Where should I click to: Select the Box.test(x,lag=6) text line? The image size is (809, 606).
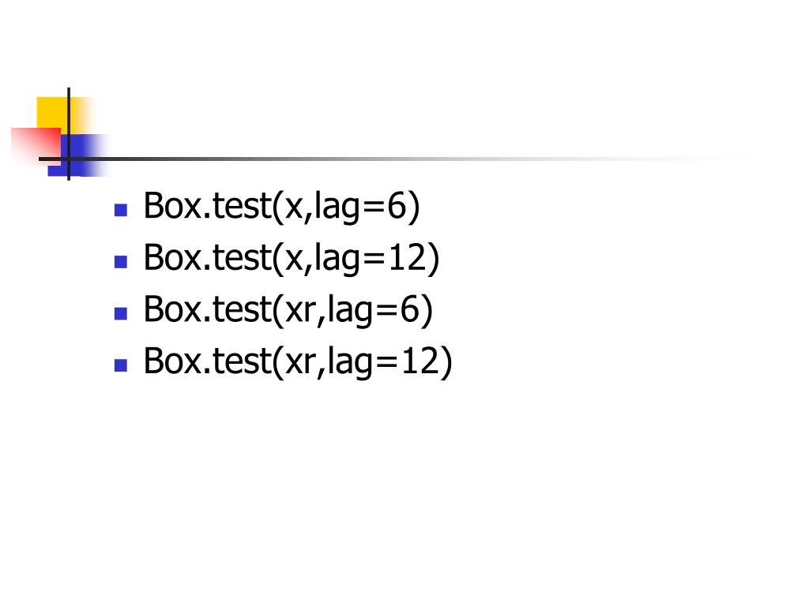282,207
